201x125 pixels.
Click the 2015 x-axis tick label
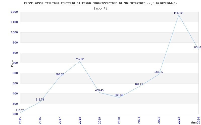[x=20, y=120]
